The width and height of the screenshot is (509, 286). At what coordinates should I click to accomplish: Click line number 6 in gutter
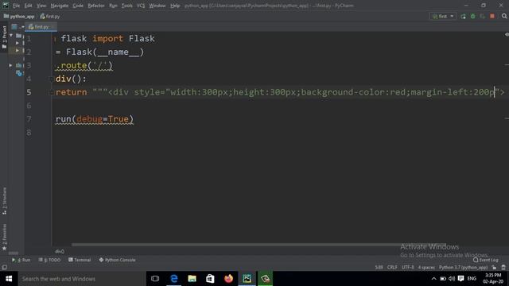pyautogui.click(x=29, y=106)
